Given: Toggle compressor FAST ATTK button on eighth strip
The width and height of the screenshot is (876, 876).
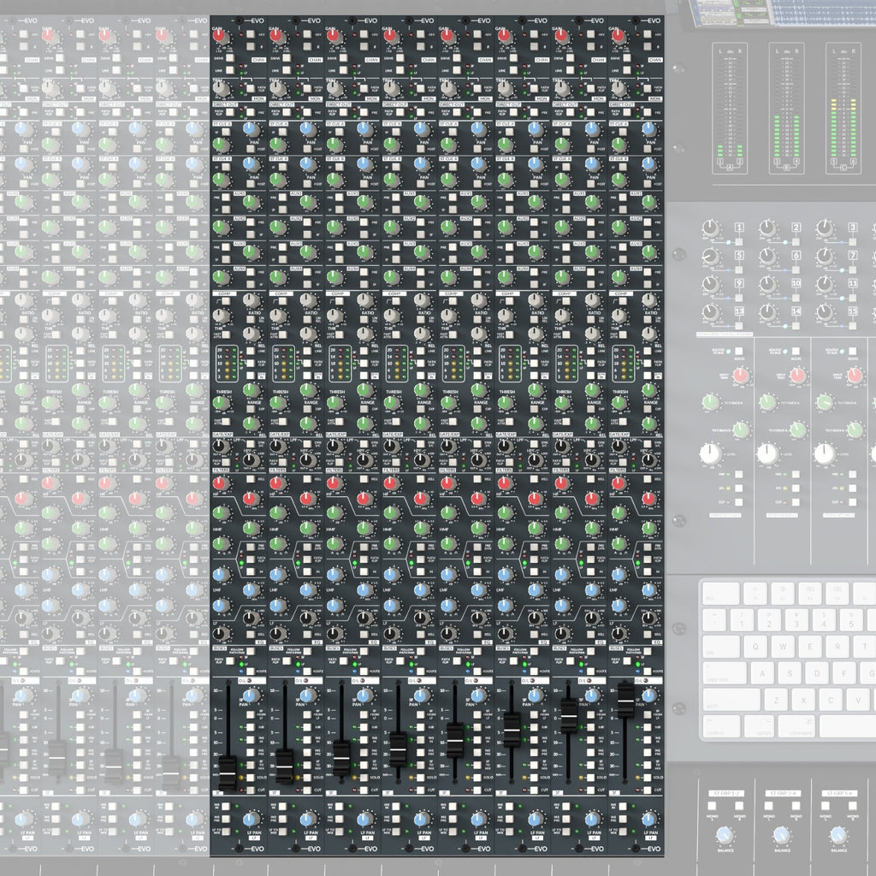Looking at the screenshot, I should (623, 334).
